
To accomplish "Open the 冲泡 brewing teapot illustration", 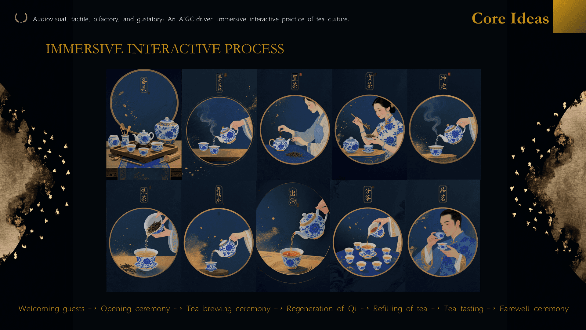I will tap(444, 124).
